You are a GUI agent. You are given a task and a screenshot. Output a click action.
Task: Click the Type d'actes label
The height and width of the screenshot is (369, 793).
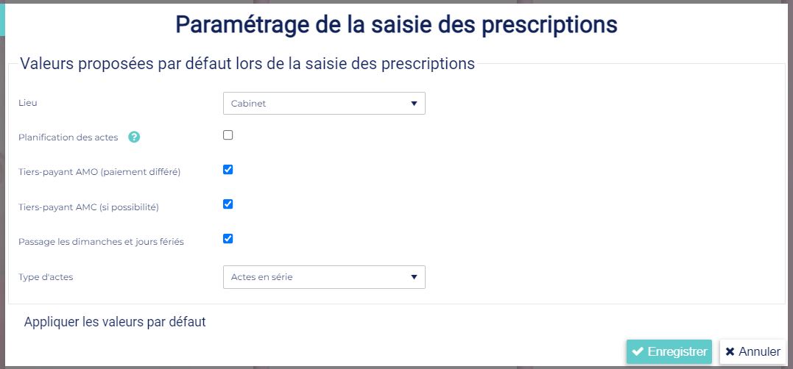tap(46, 277)
